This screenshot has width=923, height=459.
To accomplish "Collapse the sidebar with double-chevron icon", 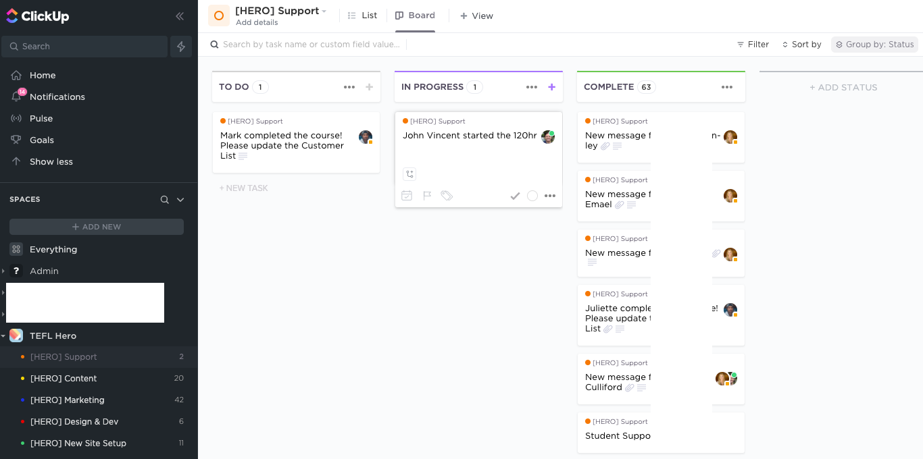I will pos(180,16).
